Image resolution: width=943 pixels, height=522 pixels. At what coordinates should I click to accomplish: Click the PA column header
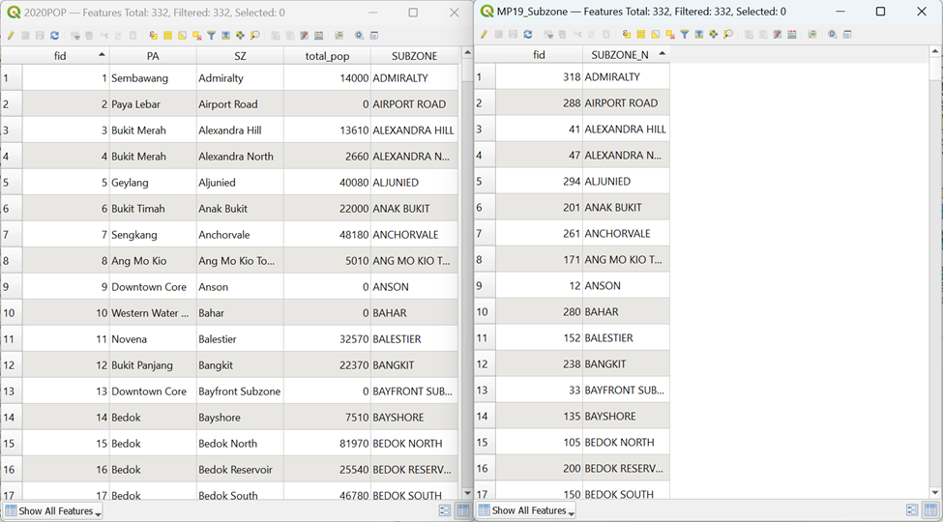153,56
